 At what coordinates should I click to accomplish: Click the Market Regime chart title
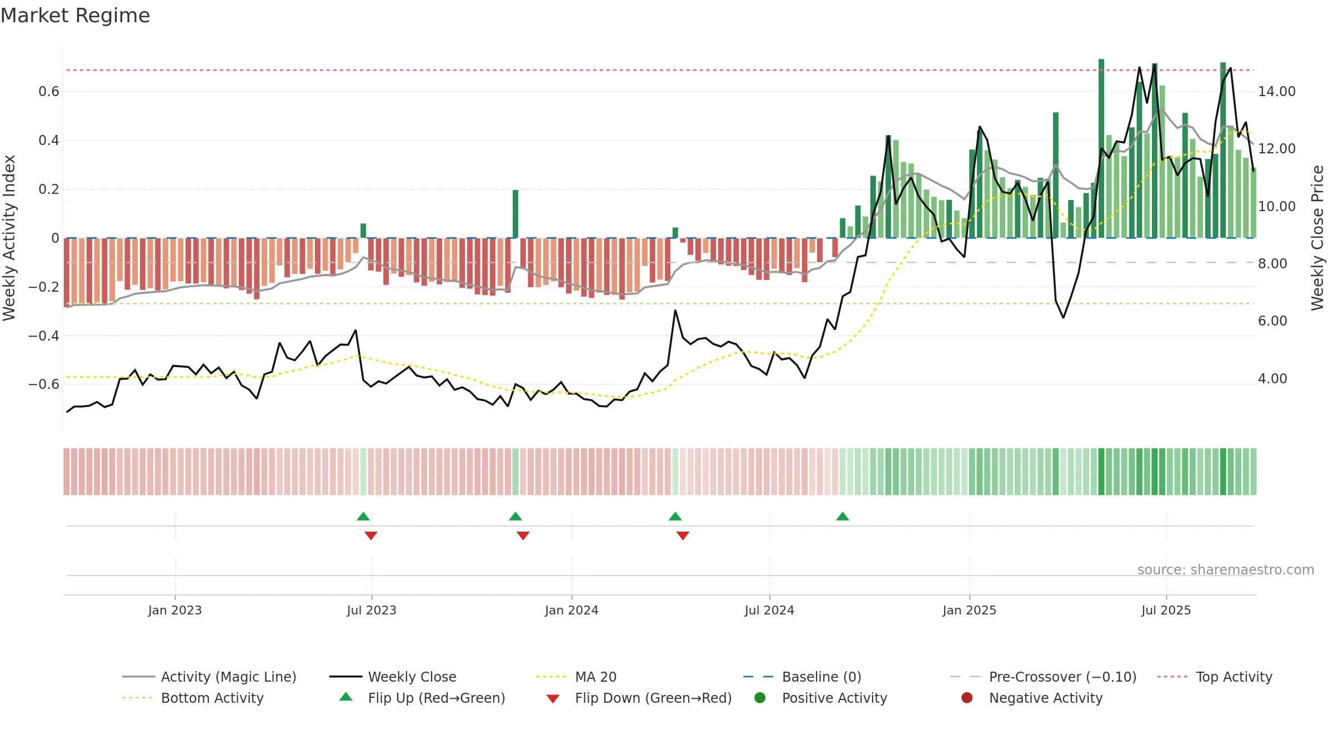(x=75, y=16)
